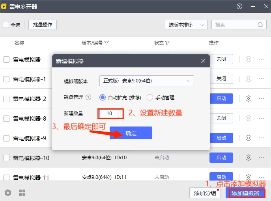Click 安卓9.0(64位) ID:10 version text
Screen dimensions: 271x201
pyautogui.click(x=104, y=158)
